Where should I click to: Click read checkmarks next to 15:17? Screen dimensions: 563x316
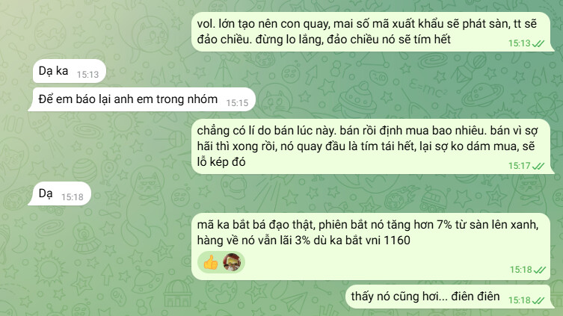tap(538, 166)
